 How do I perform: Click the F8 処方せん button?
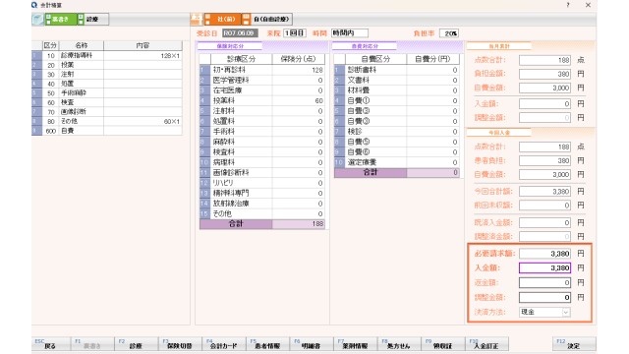pyautogui.click(x=399, y=344)
